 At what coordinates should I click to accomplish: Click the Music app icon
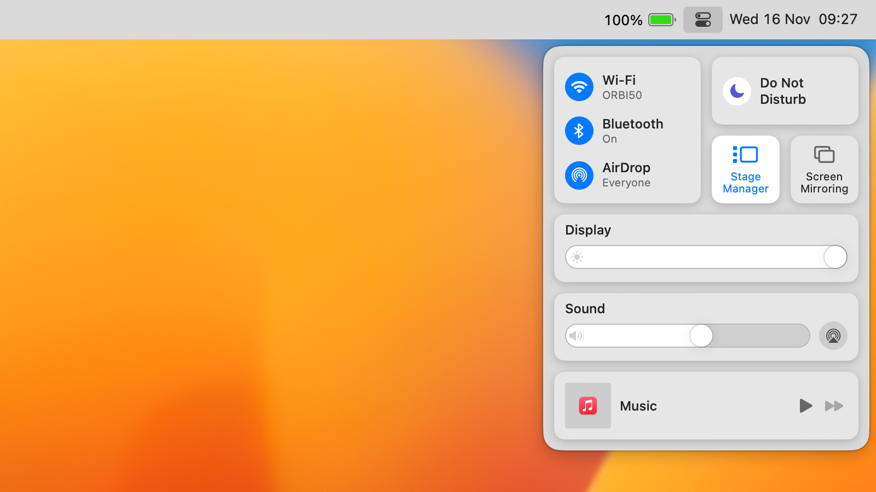point(588,406)
